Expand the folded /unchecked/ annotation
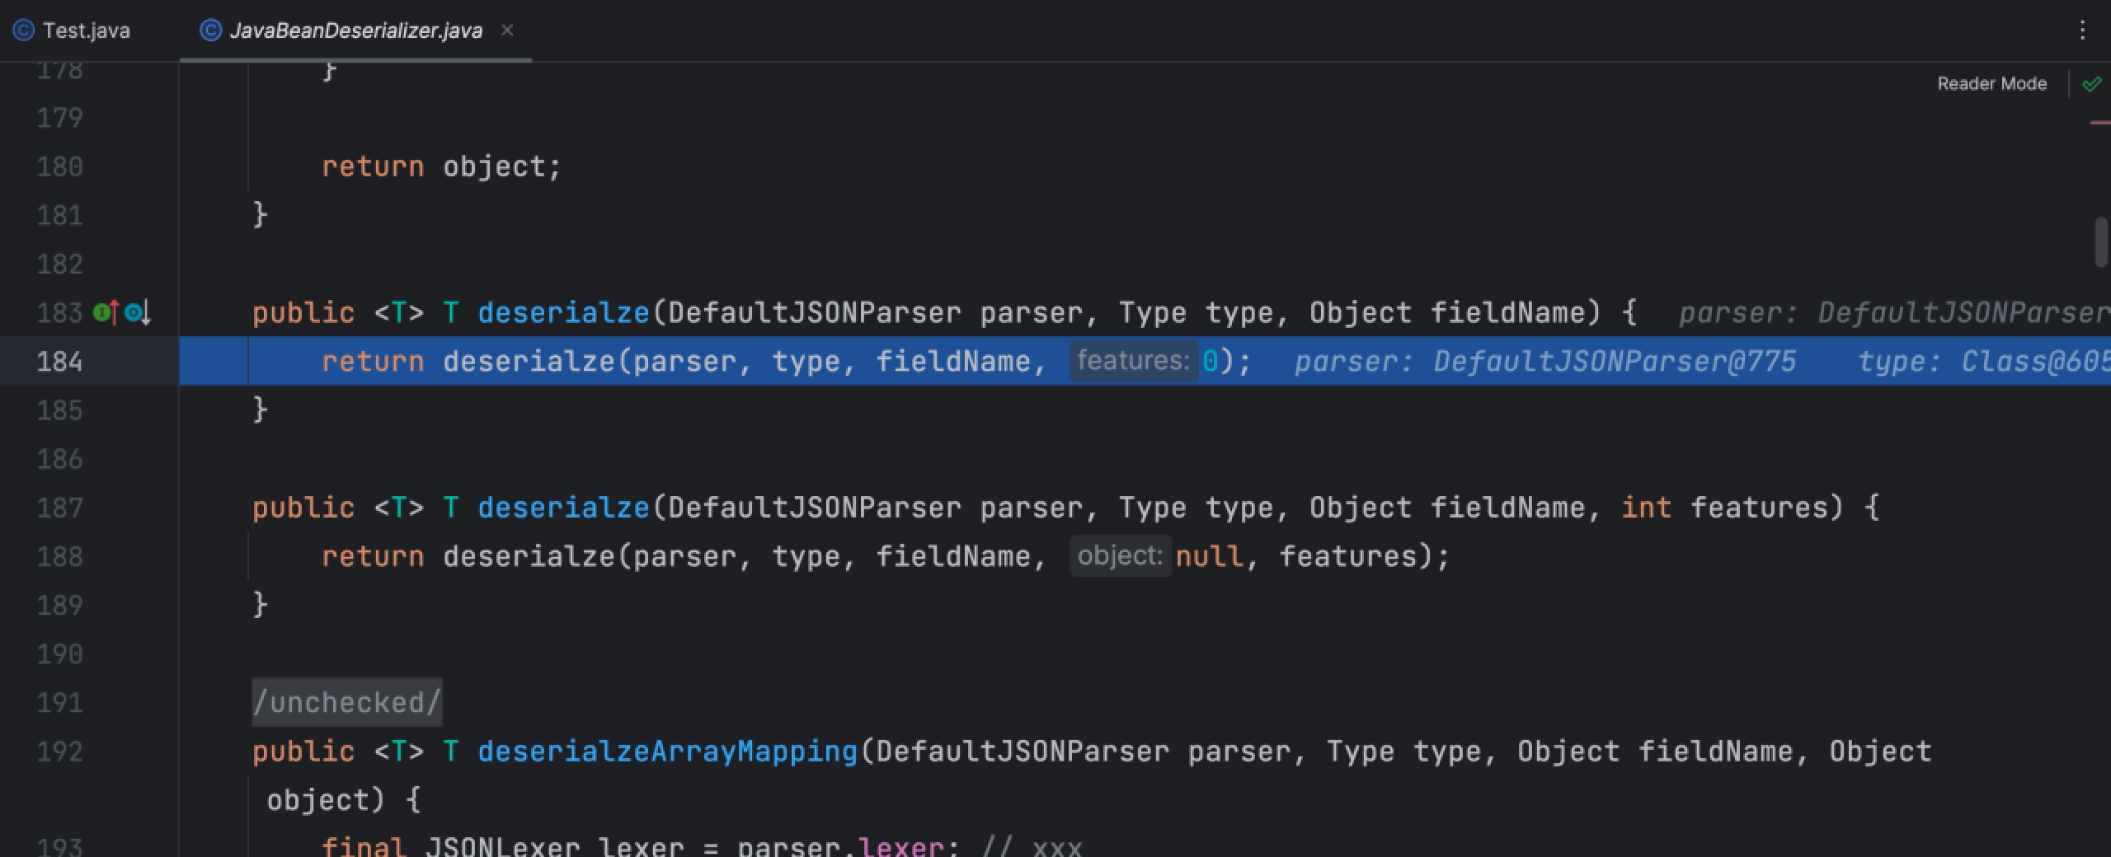 (347, 702)
